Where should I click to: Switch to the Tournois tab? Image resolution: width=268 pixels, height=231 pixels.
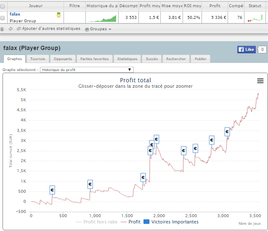pos(37,59)
